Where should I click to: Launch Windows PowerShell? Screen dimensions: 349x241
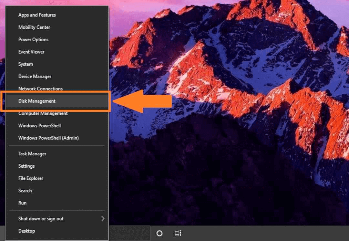[39, 126]
